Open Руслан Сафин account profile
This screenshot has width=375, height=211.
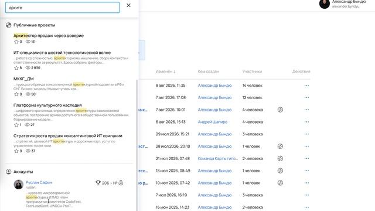tap(39, 182)
